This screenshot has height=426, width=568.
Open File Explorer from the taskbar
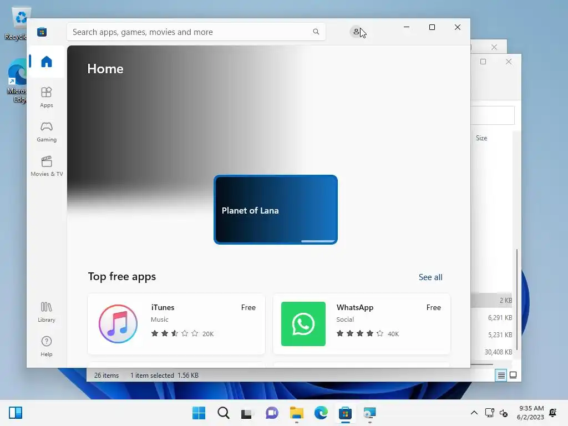pos(296,413)
